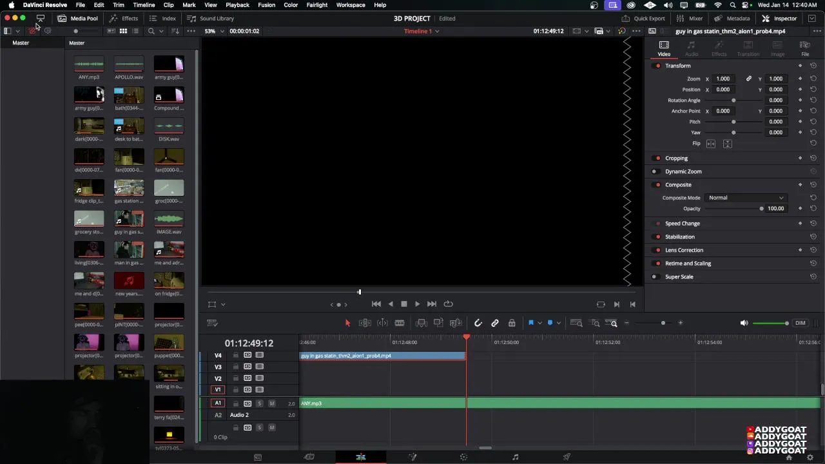The height and width of the screenshot is (464, 825).
Task: Click the Insert Clip timeline icon
Action: coord(421,323)
